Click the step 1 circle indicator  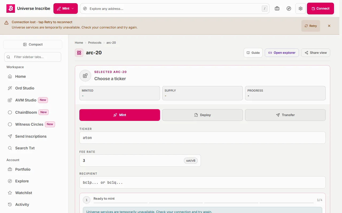pos(87,200)
